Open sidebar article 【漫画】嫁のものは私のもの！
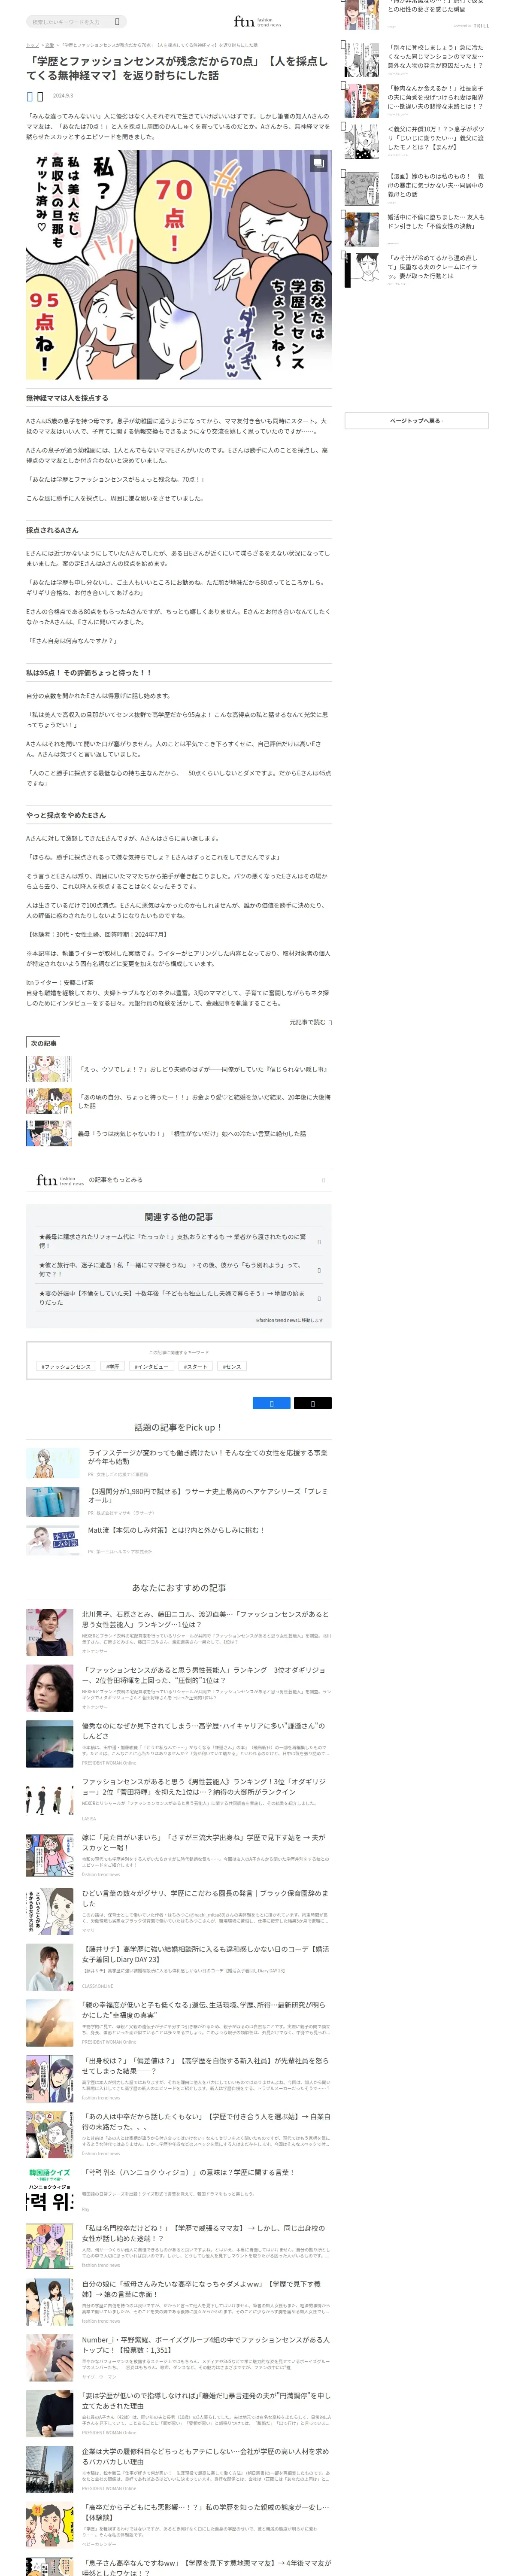The height and width of the screenshot is (2576, 515). 436,184
